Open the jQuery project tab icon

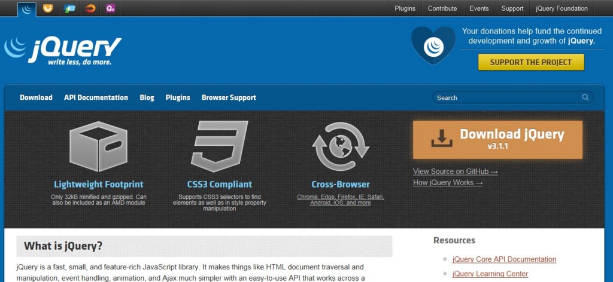[x=26, y=9]
